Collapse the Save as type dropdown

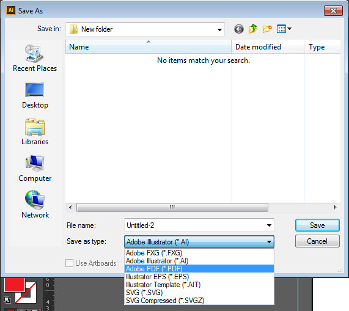pos(269,242)
